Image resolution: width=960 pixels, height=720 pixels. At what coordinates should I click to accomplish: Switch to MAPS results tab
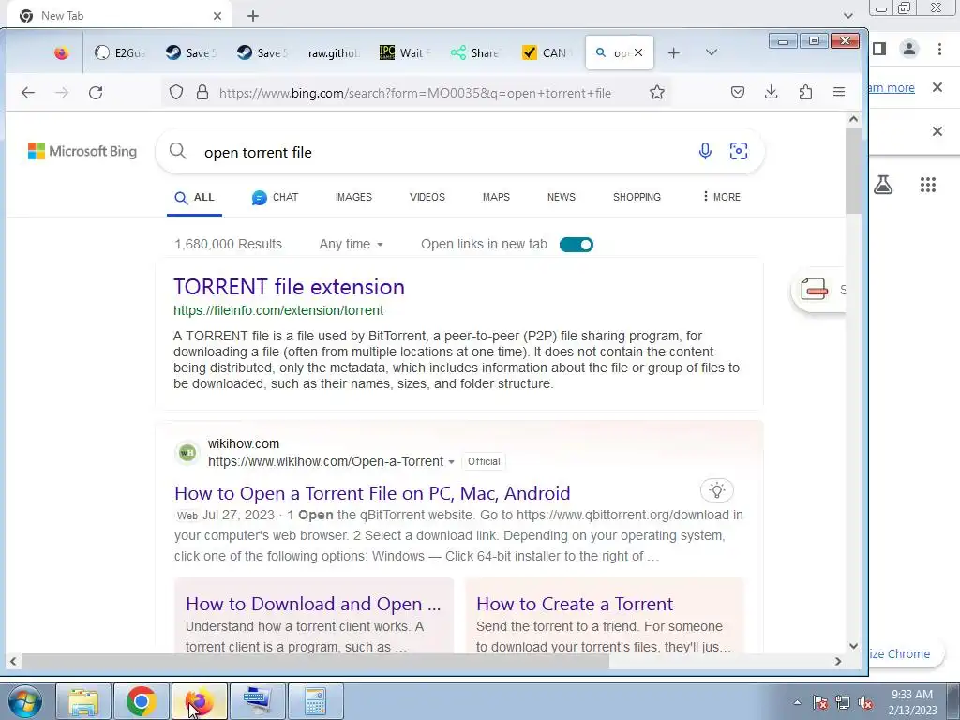point(496,197)
